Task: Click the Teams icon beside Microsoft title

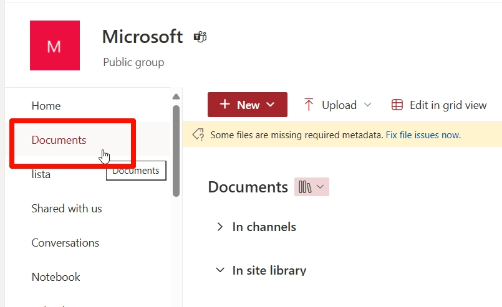Action: click(x=200, y=37)
